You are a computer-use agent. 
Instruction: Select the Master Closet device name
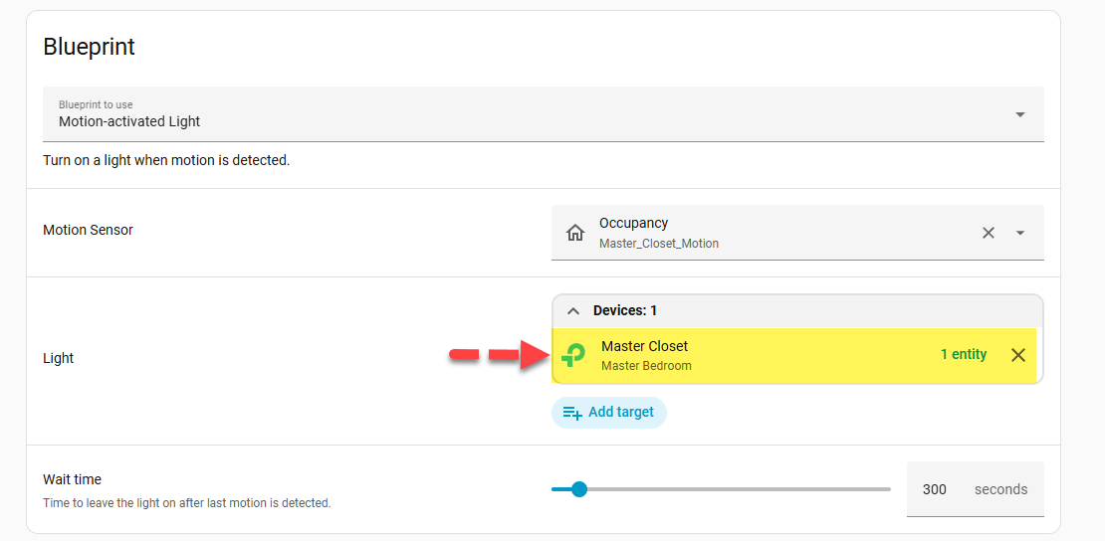pyautogui.click(x=644, y=346)
